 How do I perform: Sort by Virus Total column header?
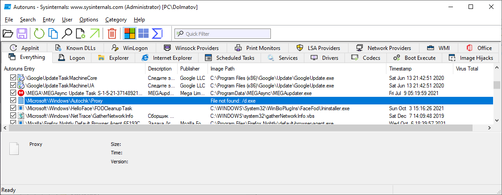coord(473,69)
